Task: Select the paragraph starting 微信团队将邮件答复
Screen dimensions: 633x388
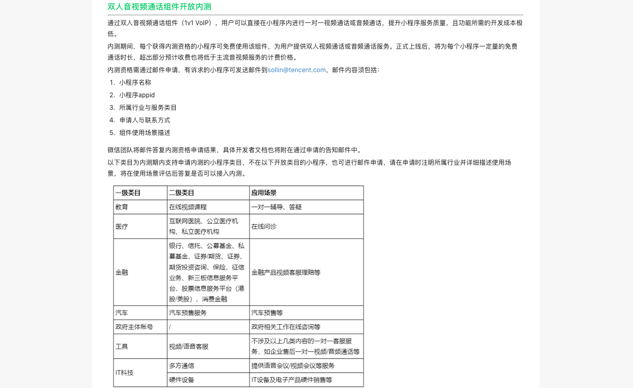Action: click(x=235, y=150)
